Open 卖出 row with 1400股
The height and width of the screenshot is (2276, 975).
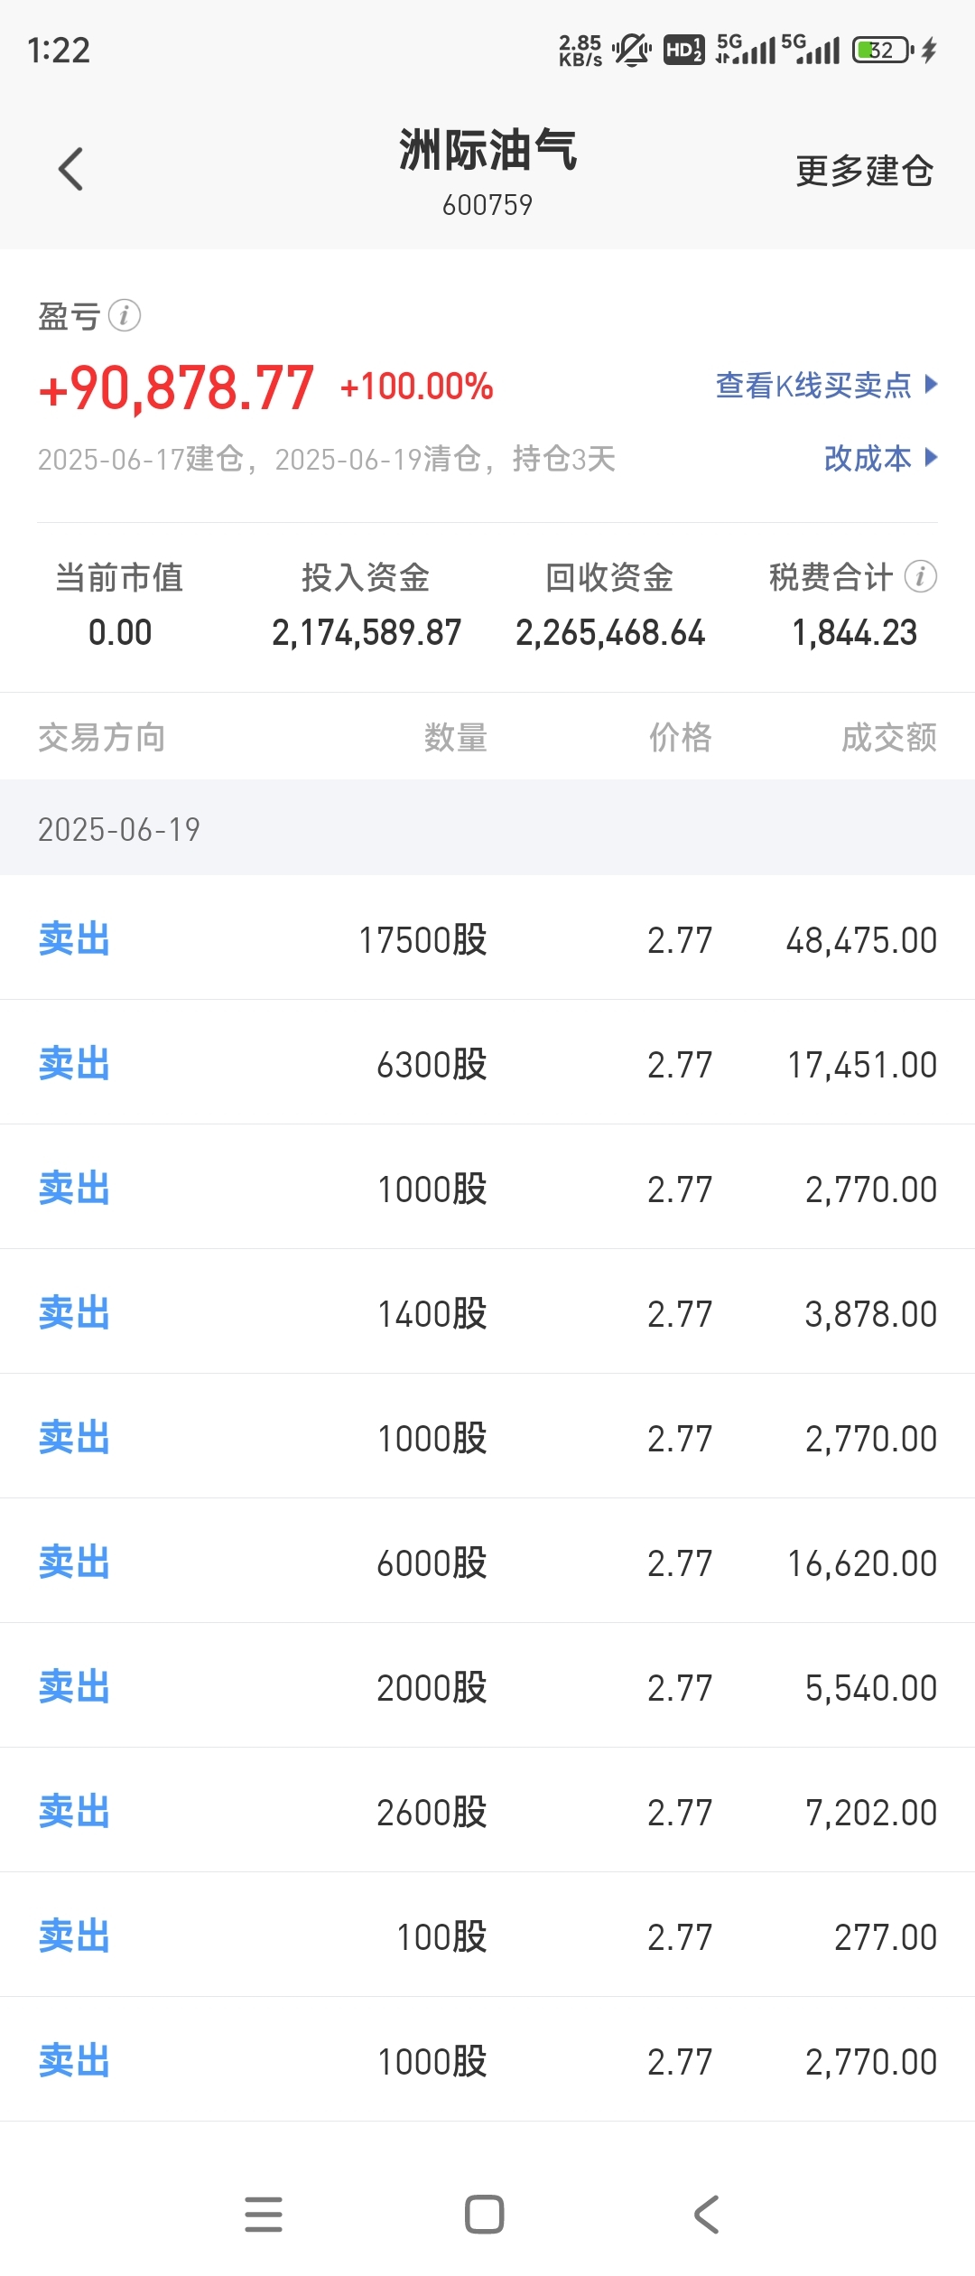487,1311
